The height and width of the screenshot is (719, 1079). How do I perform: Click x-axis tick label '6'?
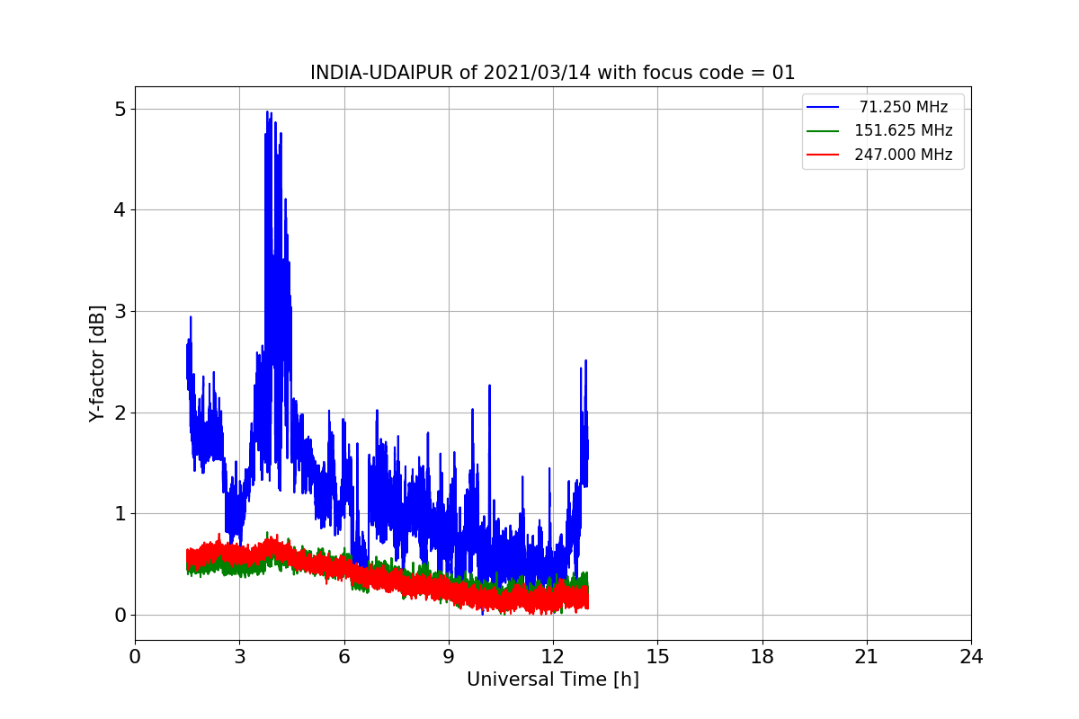(343, 657)
